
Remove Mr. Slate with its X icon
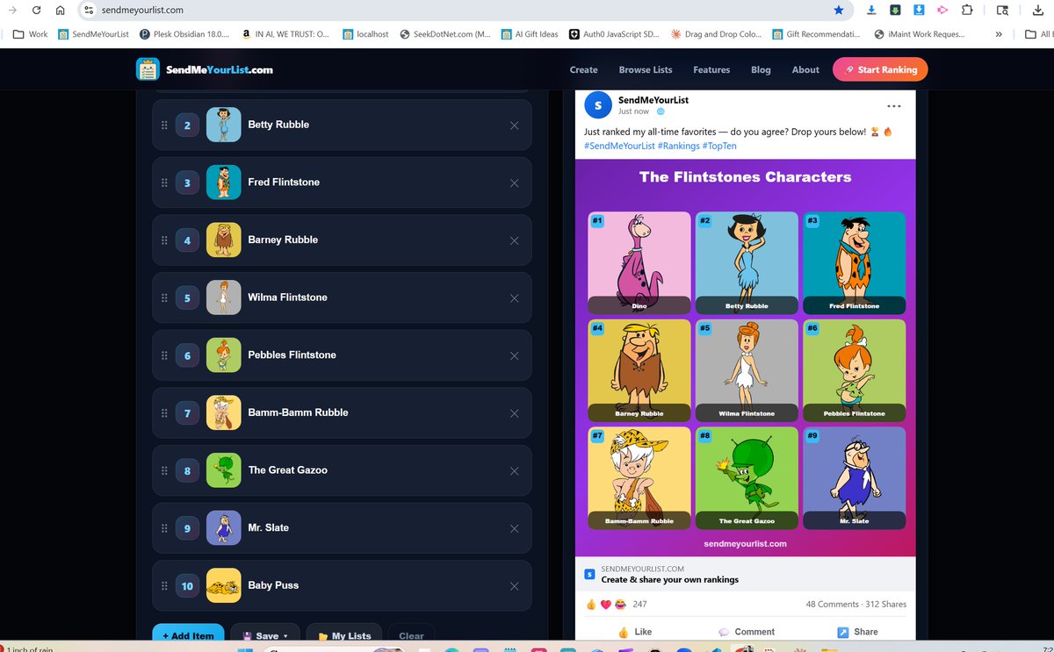(515, 528)
